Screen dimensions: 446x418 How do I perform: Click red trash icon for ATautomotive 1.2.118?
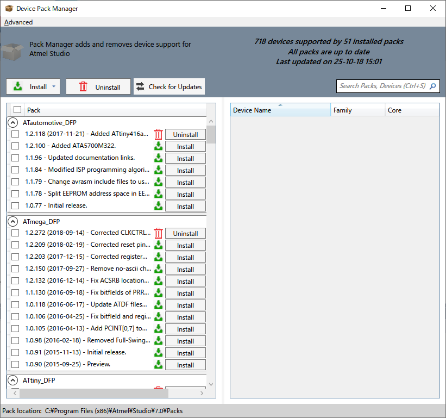coord(158,134)
